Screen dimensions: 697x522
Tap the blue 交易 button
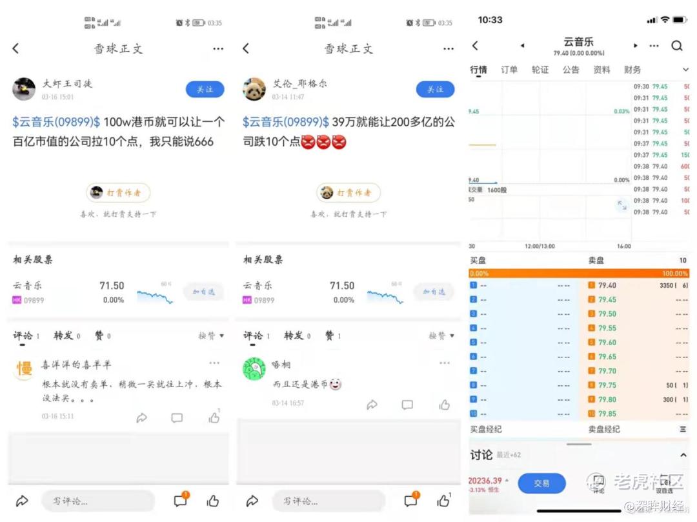[x=541, y=483]
